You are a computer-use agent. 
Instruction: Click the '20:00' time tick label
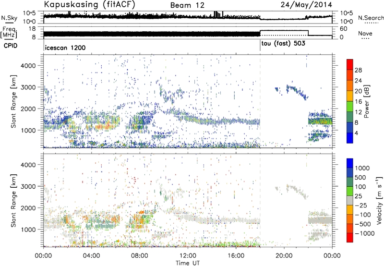point(284,256)
